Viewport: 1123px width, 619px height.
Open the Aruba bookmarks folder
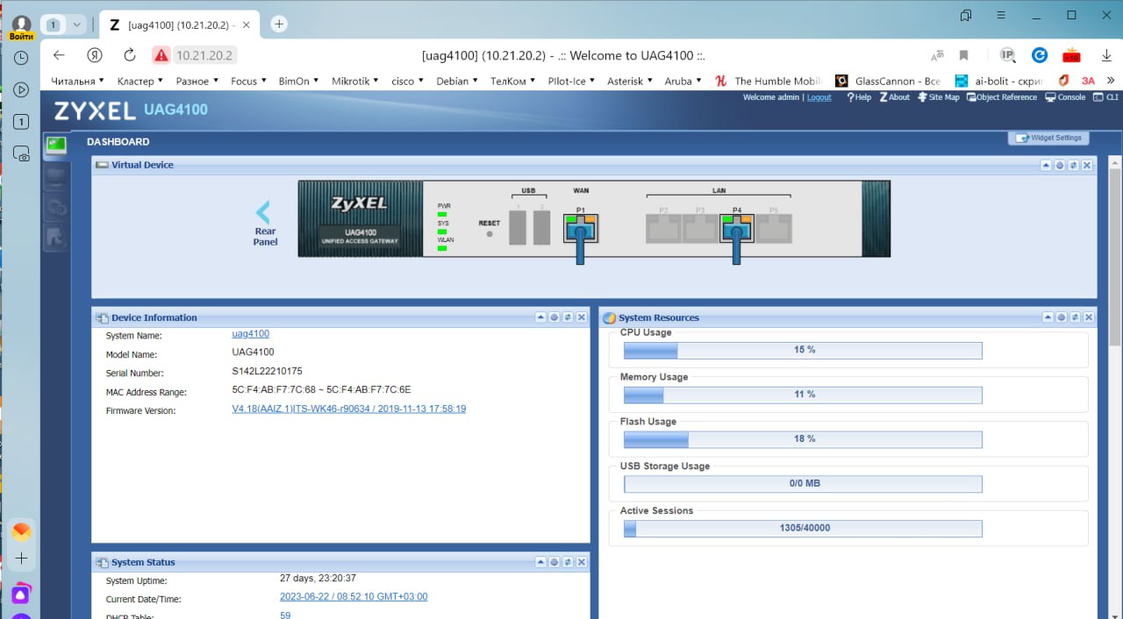[683, 81]
